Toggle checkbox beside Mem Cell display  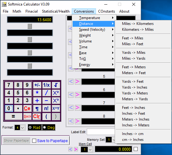tap(136, 149)
